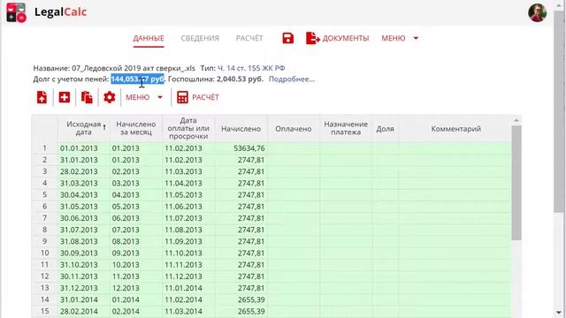The height and width of the screenshot is (318, 566).
Task: Click the upload file icon in toolbar
Action: (x=42, y=97)
